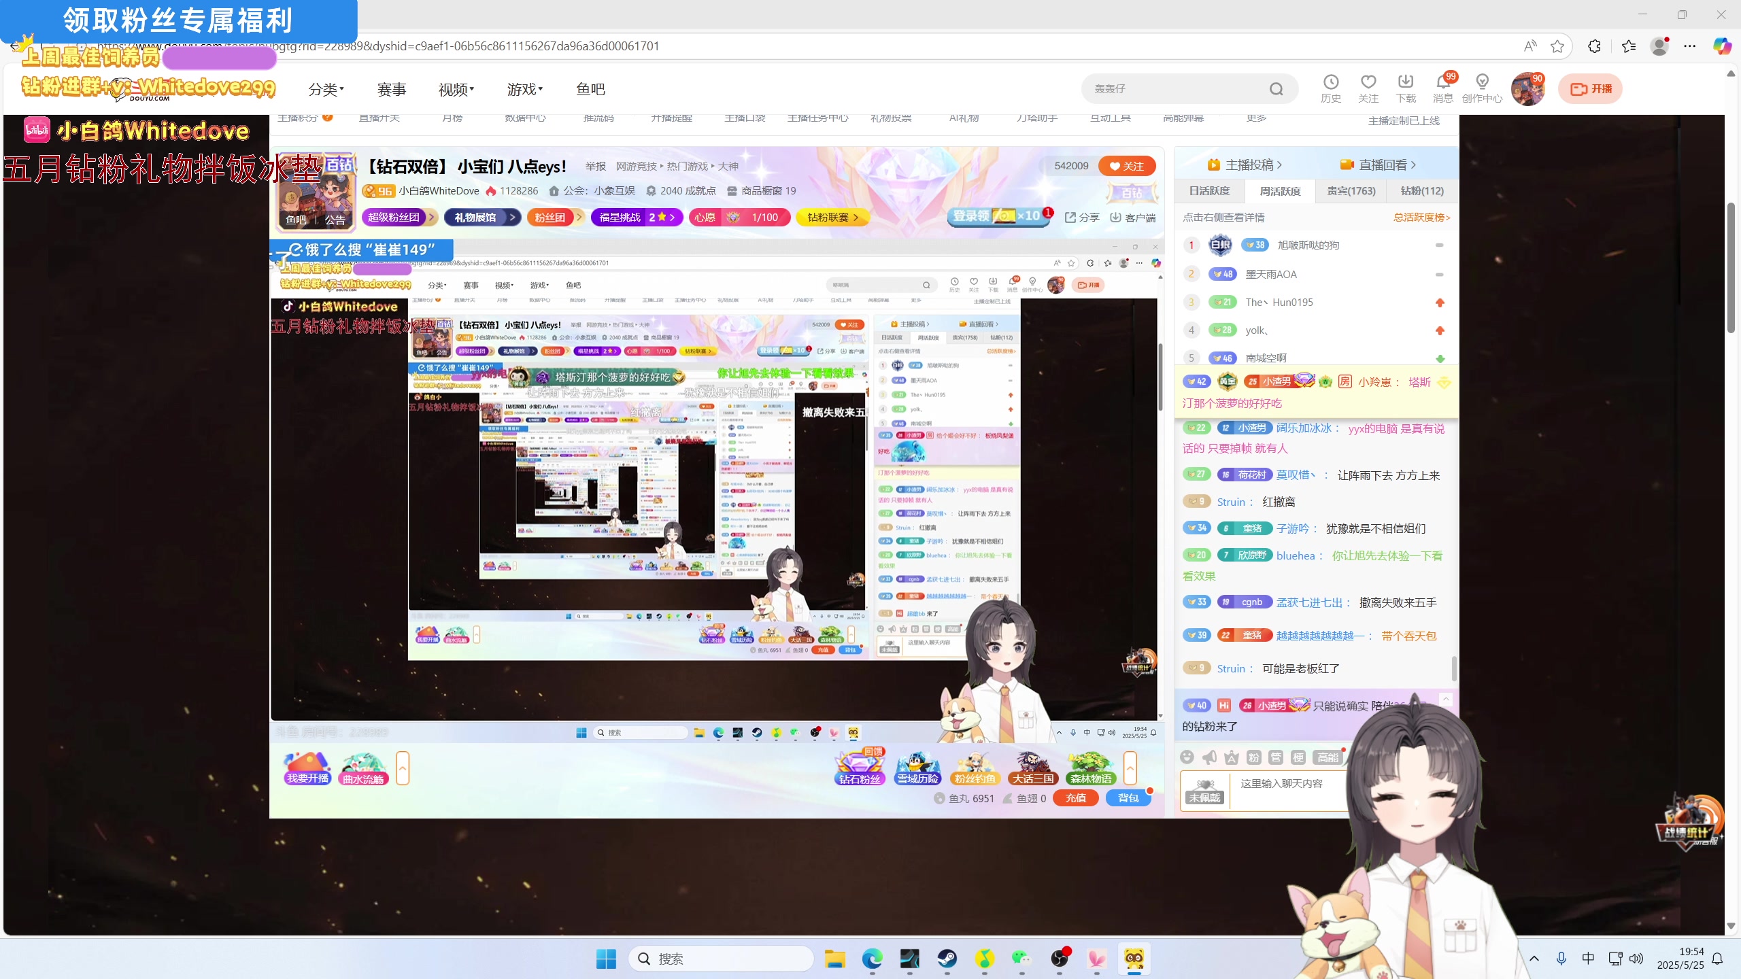Open the 背包 backpack button
1741x979 pixels.
1128,798
